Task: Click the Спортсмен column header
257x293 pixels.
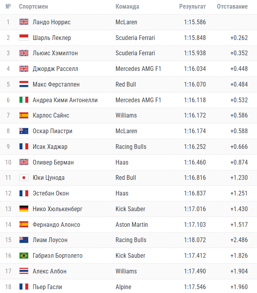Action: (34, 7)
